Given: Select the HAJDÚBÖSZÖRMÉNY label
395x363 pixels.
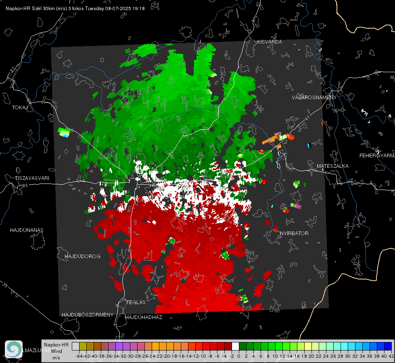Looking at the screenshot, I should pos(88,315).
